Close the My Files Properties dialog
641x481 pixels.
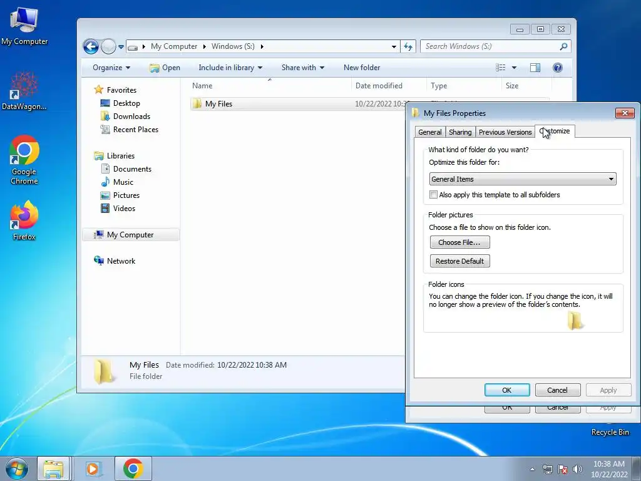pyautogui.click(x=625, y=113)
